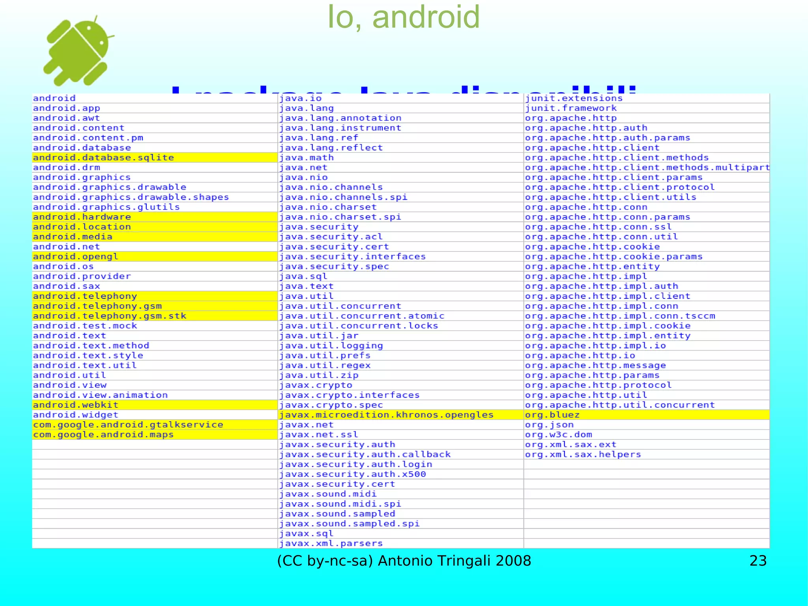The width and height of the screenshot is (808, 606).
Task: Click com.google.android.gtalkservice entry
Action: 155,425
